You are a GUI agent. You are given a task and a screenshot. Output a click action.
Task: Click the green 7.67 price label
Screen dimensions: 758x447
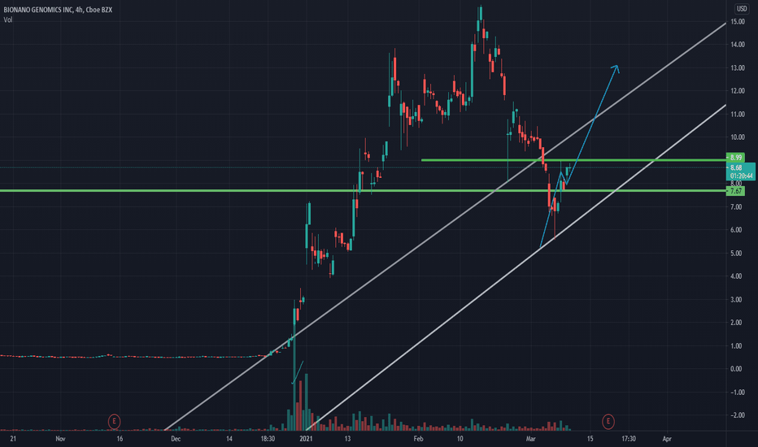point(735,191)
